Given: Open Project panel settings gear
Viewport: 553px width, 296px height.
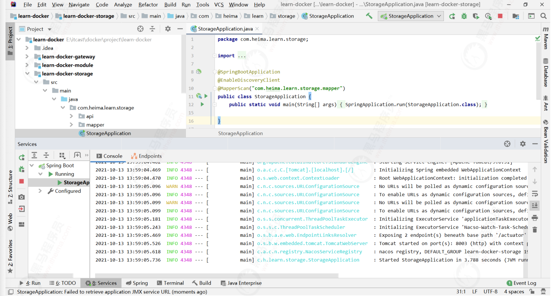Looking at the screenshot, I should [168, 29].
